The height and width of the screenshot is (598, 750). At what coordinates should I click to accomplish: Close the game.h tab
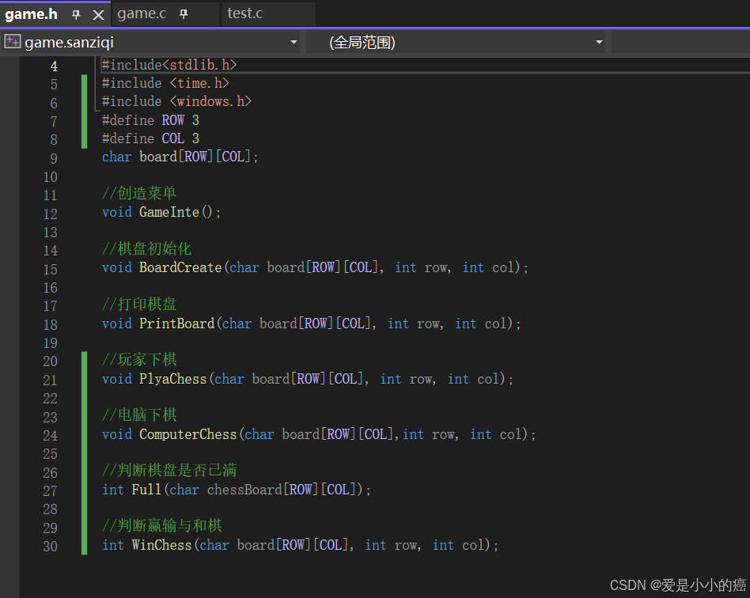point(98,14)
